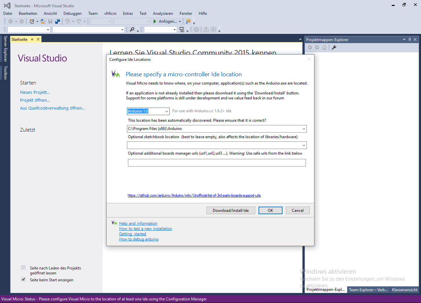
Task: Open the Arduino 1.6 IDE version dropdown
Action: (x=167, y=111)
